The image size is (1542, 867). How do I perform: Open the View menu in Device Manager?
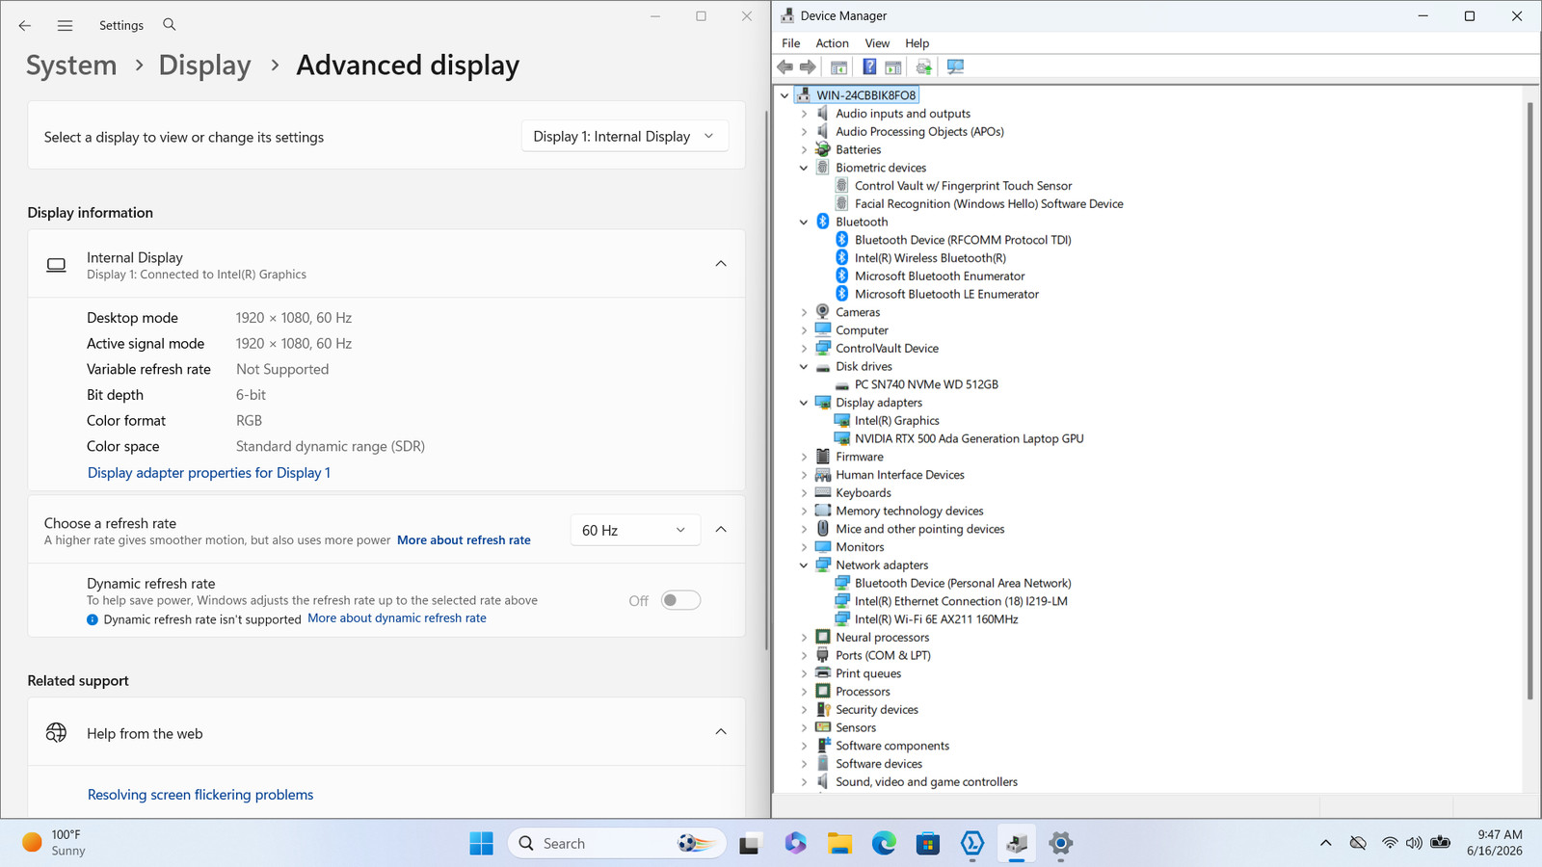[x=877, y=43]
